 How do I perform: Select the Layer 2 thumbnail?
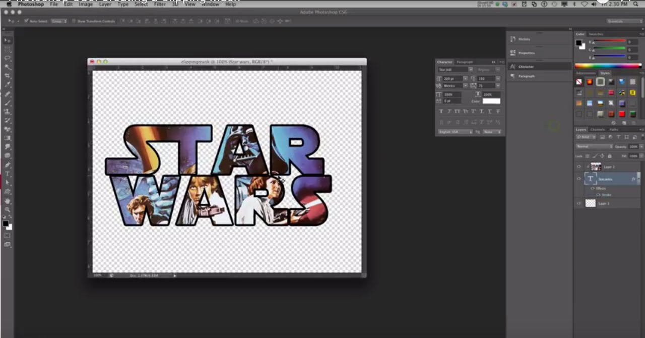(596, 166)
